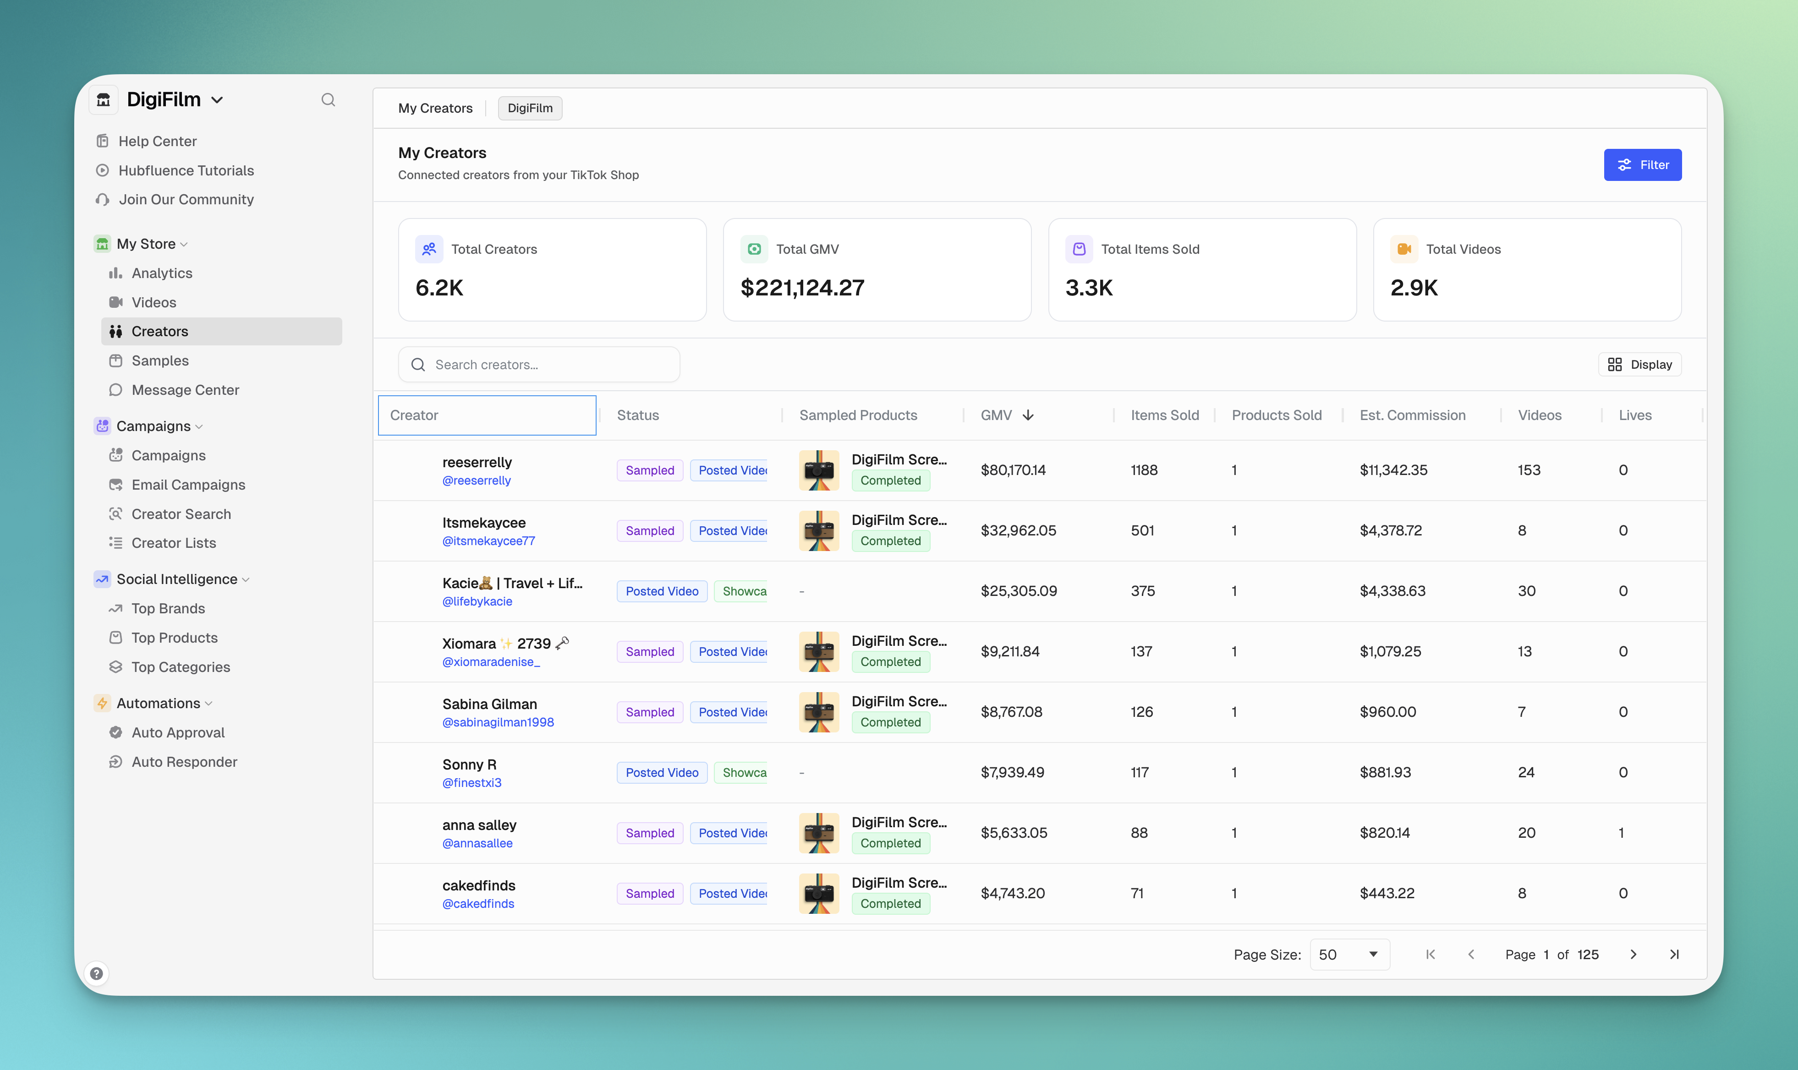Expand the My Store section chevron

[185, 244]
